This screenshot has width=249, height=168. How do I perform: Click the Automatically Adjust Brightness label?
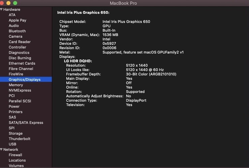(x=95, y=96)
